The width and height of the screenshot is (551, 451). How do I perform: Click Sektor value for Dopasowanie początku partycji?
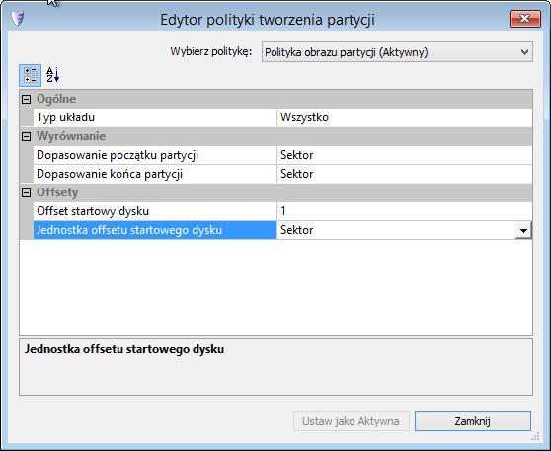(x=405, y=155)
